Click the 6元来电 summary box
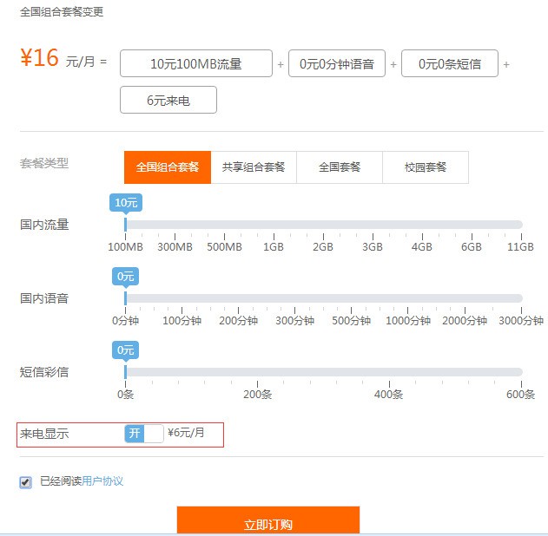This screenshot has height=536, width=548. [x=168, y=100]
